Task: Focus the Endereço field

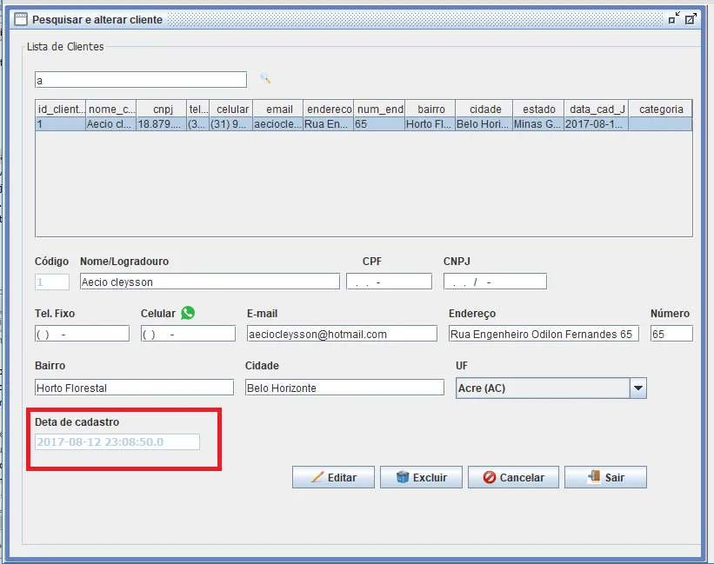Action: 544,334
